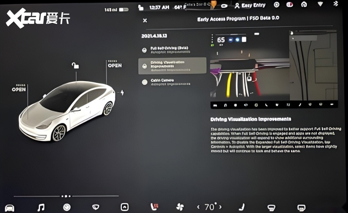Image resolution: width=348 pixels, height=213 pixels.
Task: Tap the 149 mi range readout
Action: 111,10
